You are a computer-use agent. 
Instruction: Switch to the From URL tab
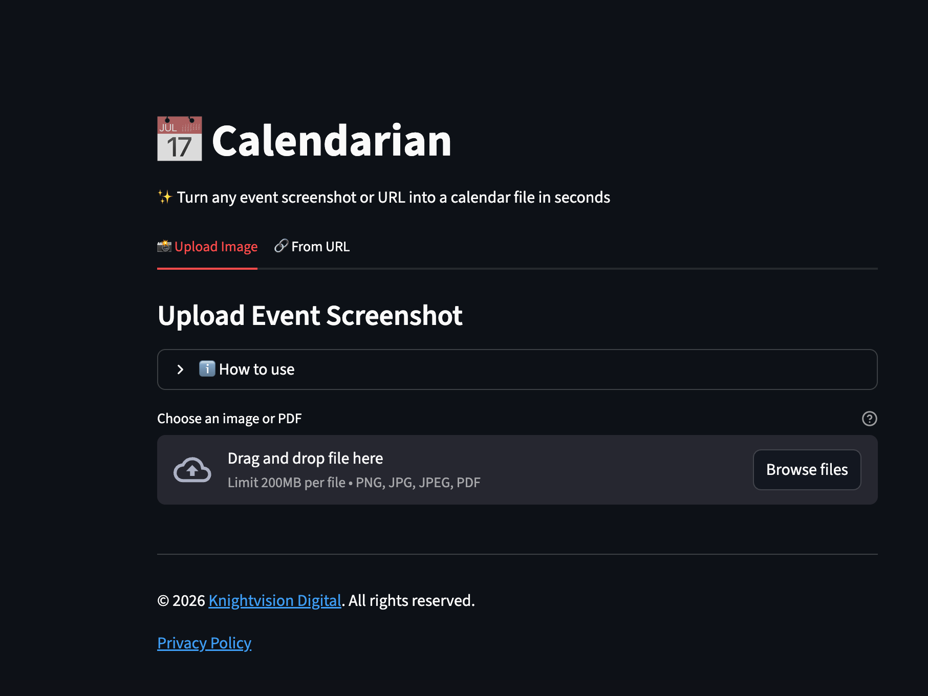tap(320, 247)
